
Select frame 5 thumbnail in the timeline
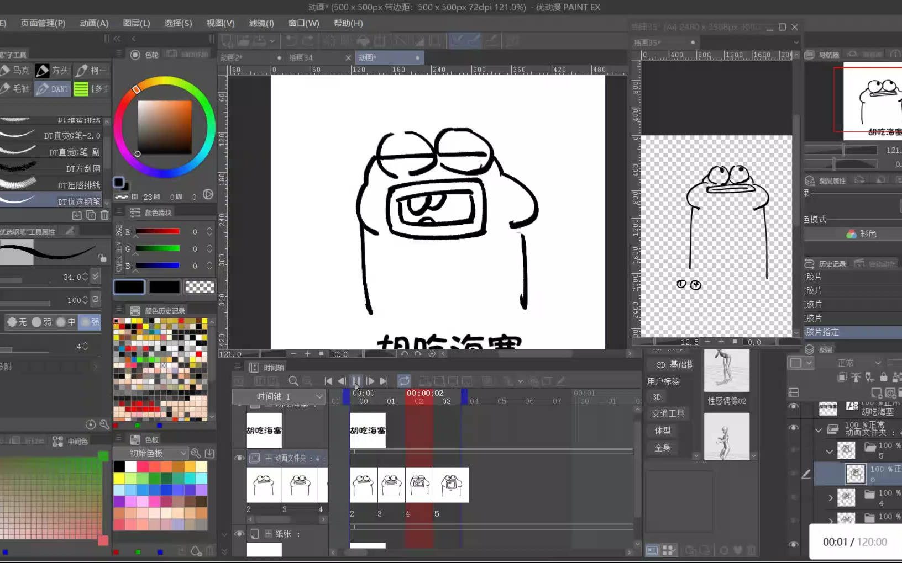(x=451, y=485)
